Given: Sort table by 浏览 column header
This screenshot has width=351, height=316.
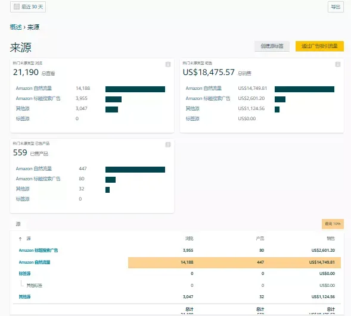Looking at the screenshot, I should 189,239.
